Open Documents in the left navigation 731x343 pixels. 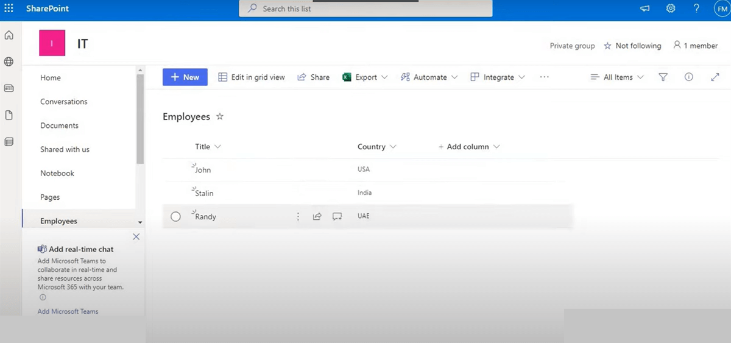(59, 126)
